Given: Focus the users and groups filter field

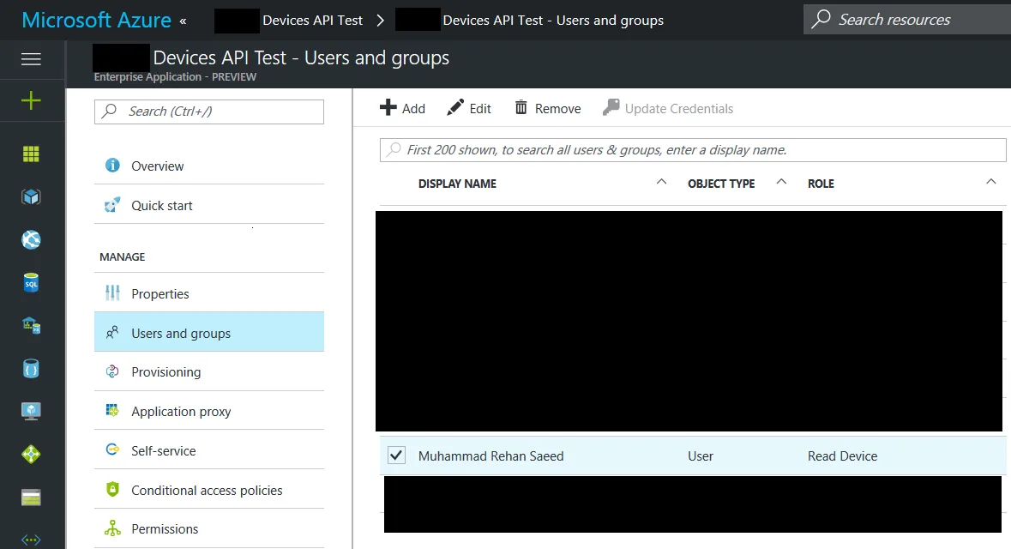Looking at the screenshot, I should [693, 149].
